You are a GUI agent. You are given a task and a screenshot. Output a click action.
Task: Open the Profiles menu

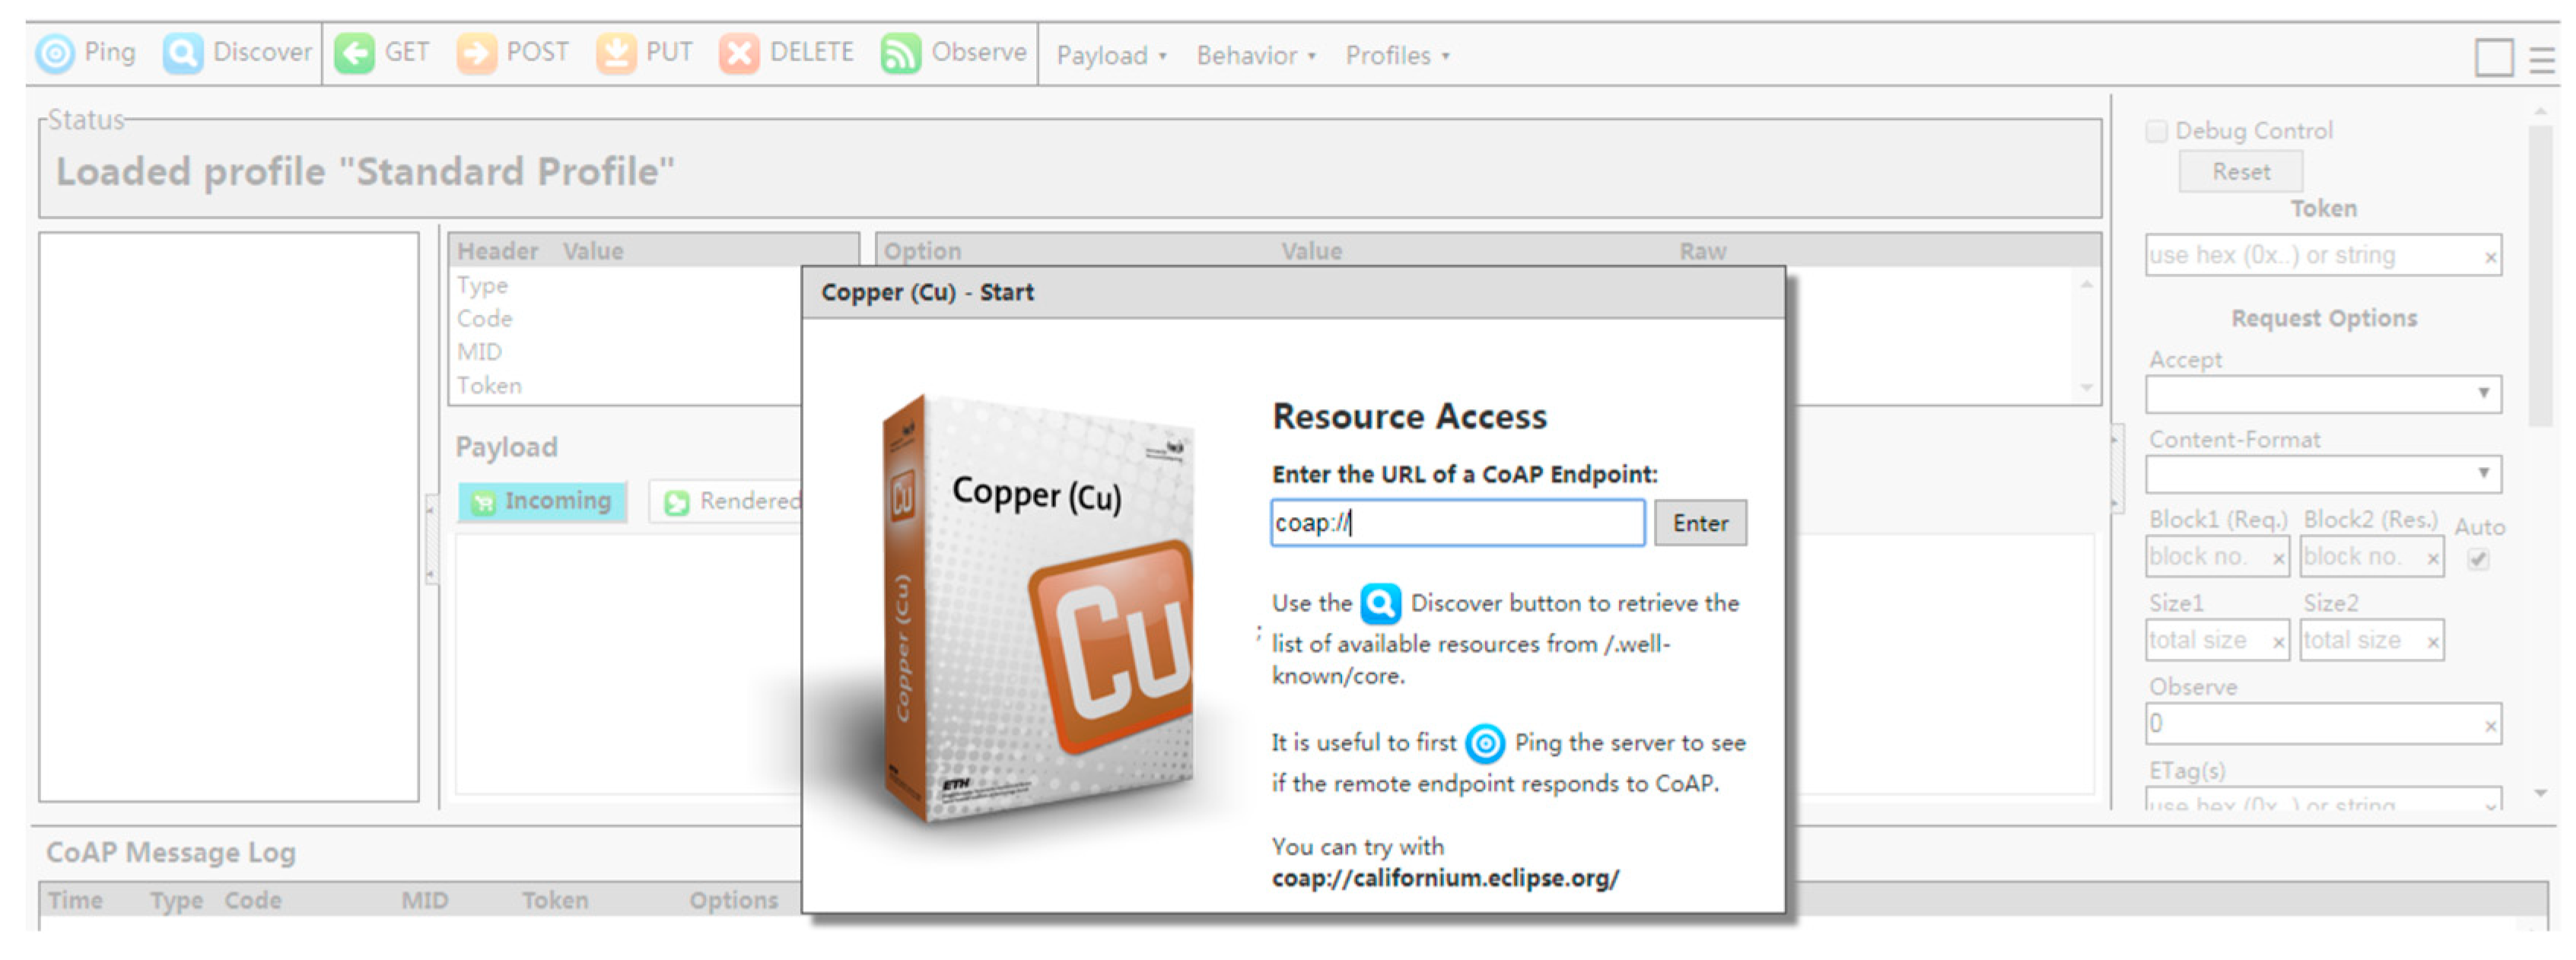tap(1397, 56)
